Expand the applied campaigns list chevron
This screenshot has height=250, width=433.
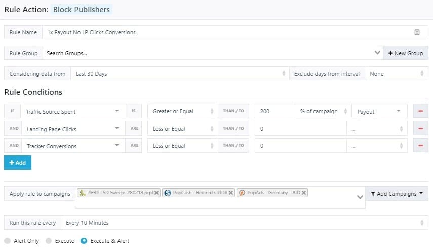[360, 197]
